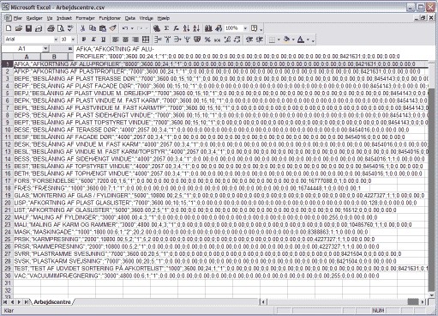Toggle bold formatting
This screenshot has width=438, height=316.
point(84,39)
